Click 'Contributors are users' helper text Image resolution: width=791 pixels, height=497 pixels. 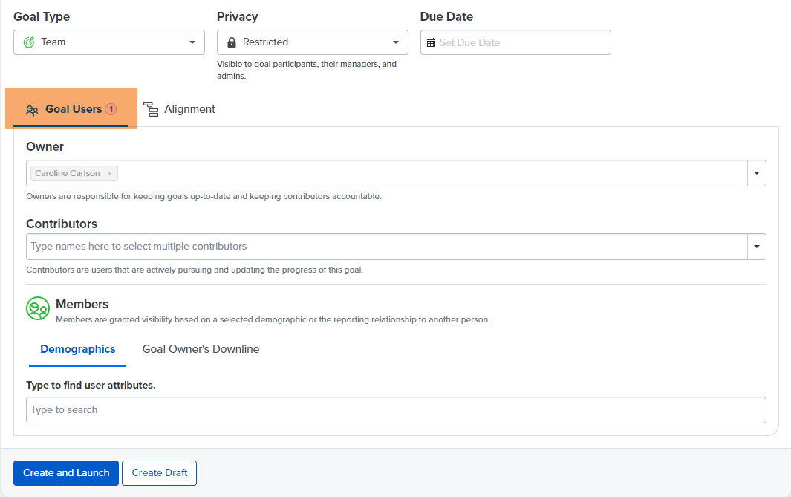click(195, 270)
